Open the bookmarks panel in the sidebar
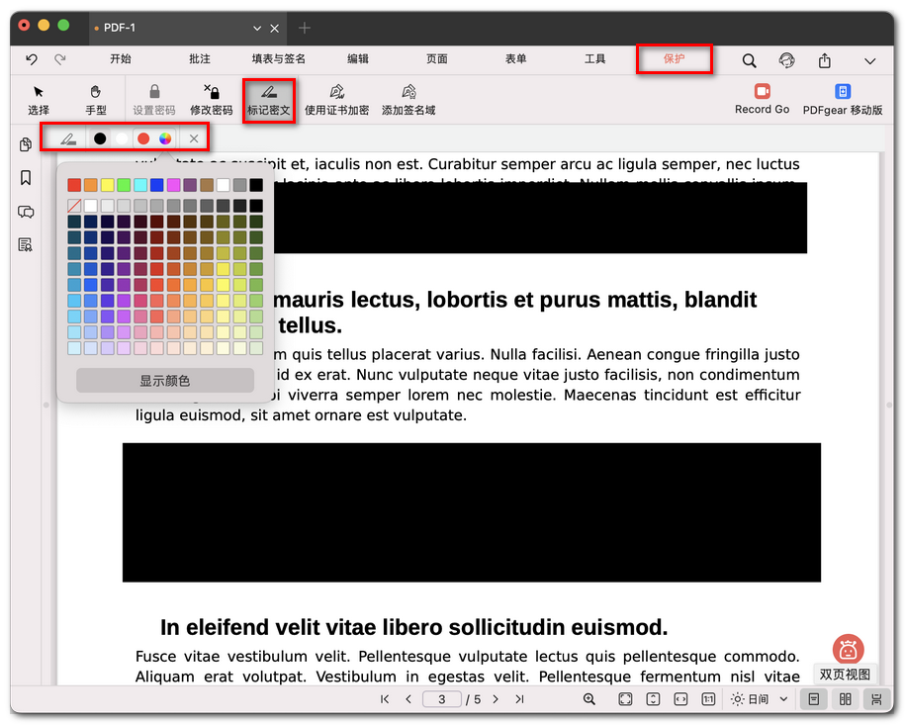Image resolution: width=905 pixels, height=725 pixels. tap(26, 178)
